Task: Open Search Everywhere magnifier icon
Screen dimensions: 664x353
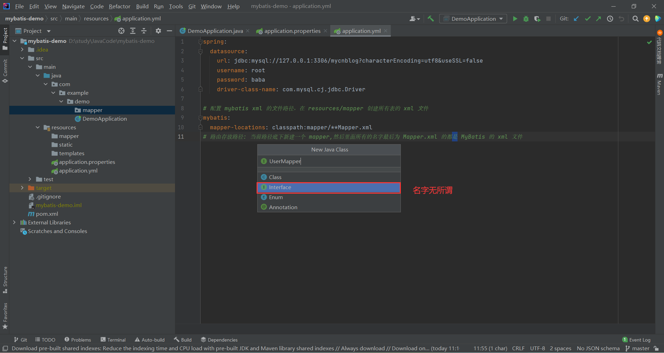Action: pyautogui.click(x=635, y=19)
